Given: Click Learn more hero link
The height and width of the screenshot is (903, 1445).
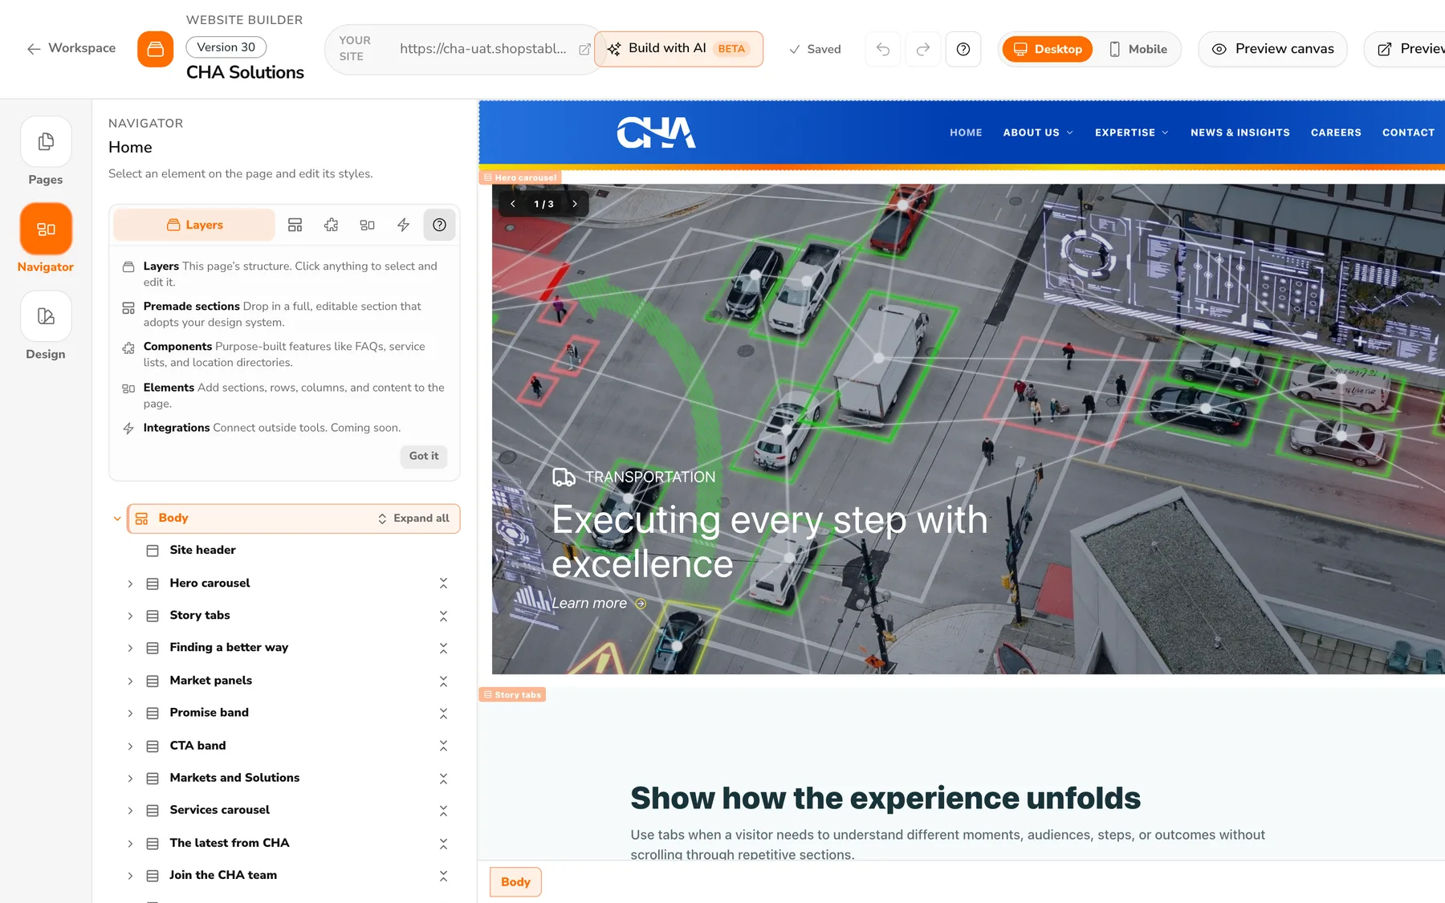Looking at the screenshot, I should pyautogui.click(x=599, y=604).
